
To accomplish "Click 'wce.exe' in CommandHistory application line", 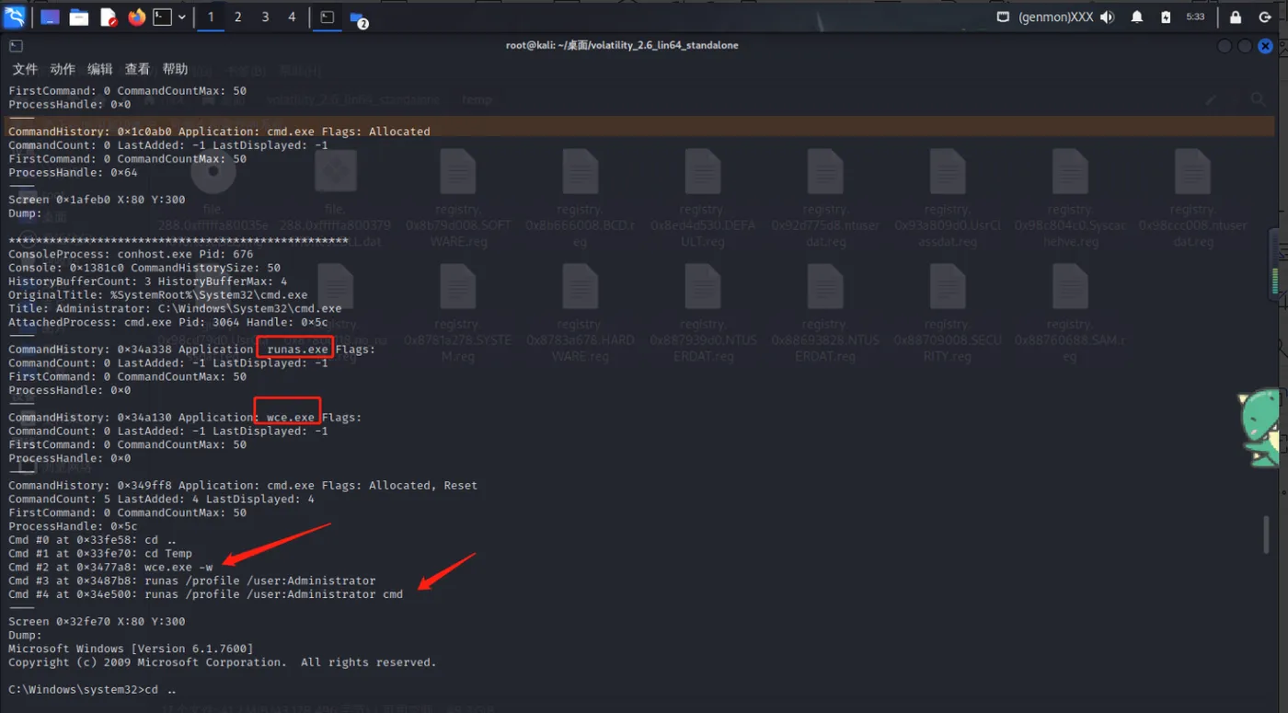I will click(x=291, y=418).
